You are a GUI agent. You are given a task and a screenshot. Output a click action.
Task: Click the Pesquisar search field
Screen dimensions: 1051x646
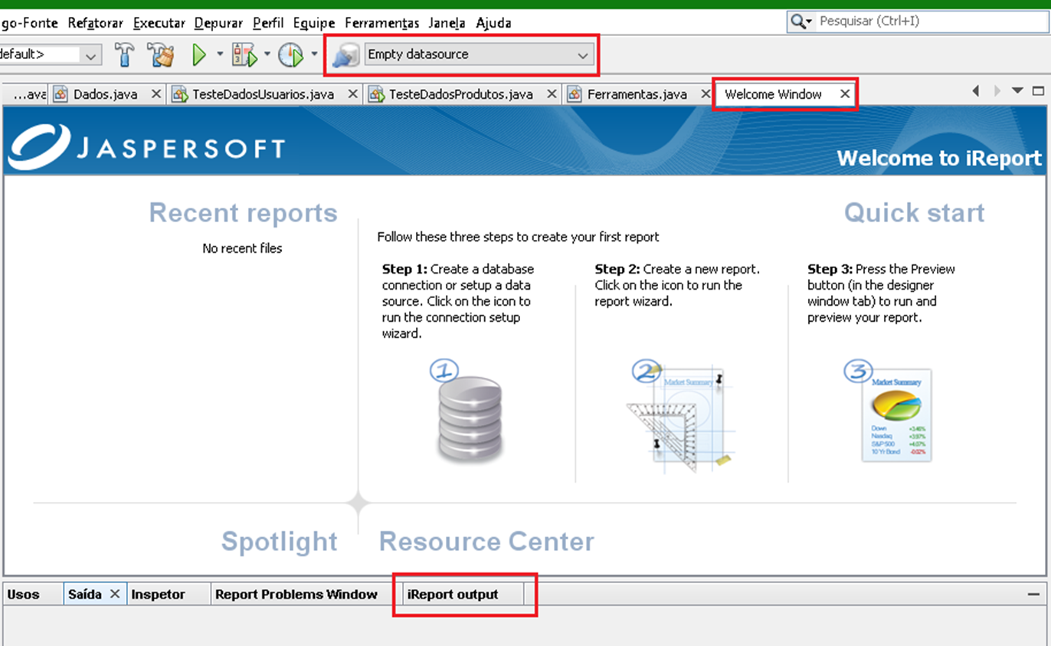[919, 21]
